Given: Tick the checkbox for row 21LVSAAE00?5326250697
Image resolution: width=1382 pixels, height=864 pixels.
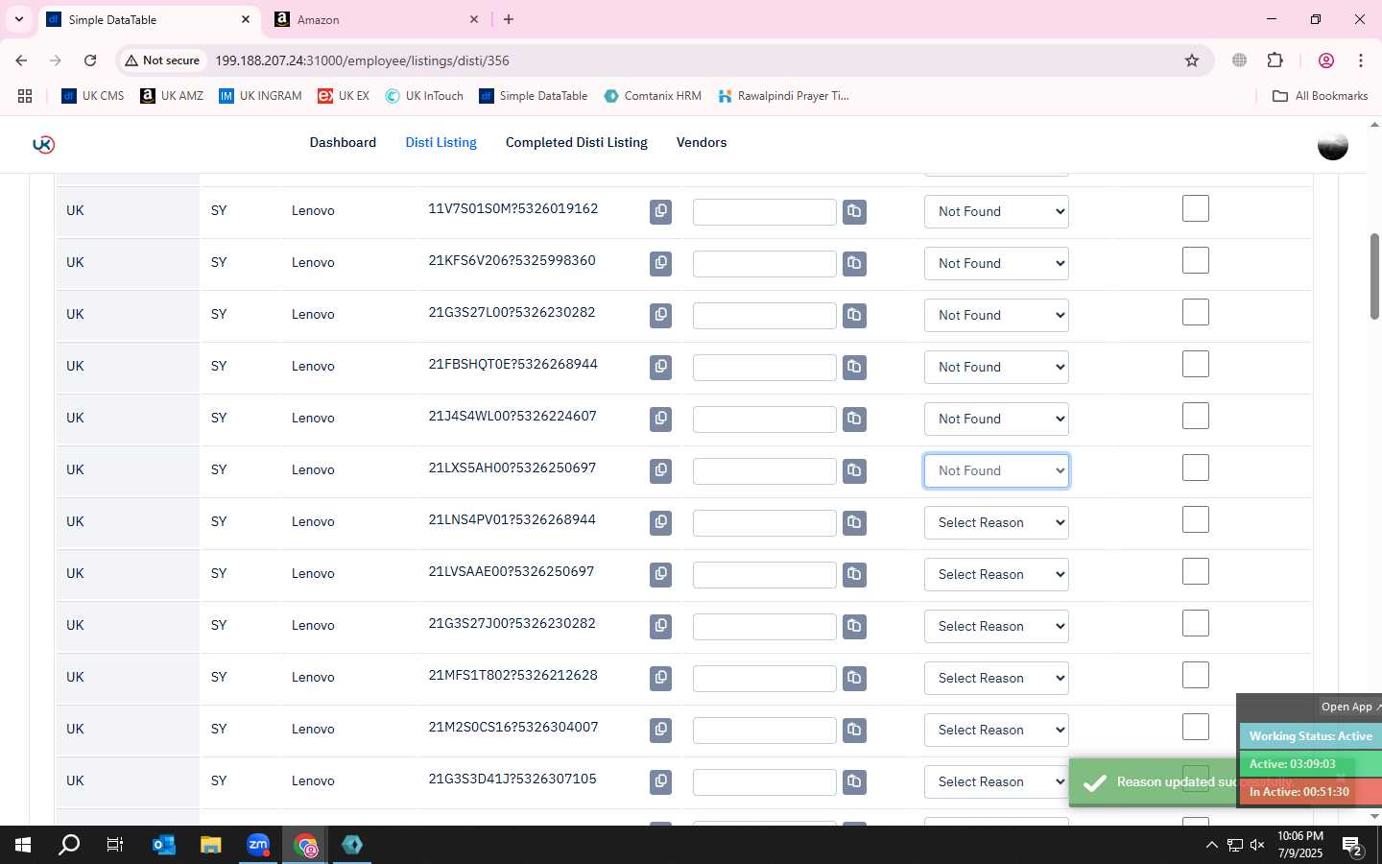Looking at the screenshot, I should [1195, 571].
